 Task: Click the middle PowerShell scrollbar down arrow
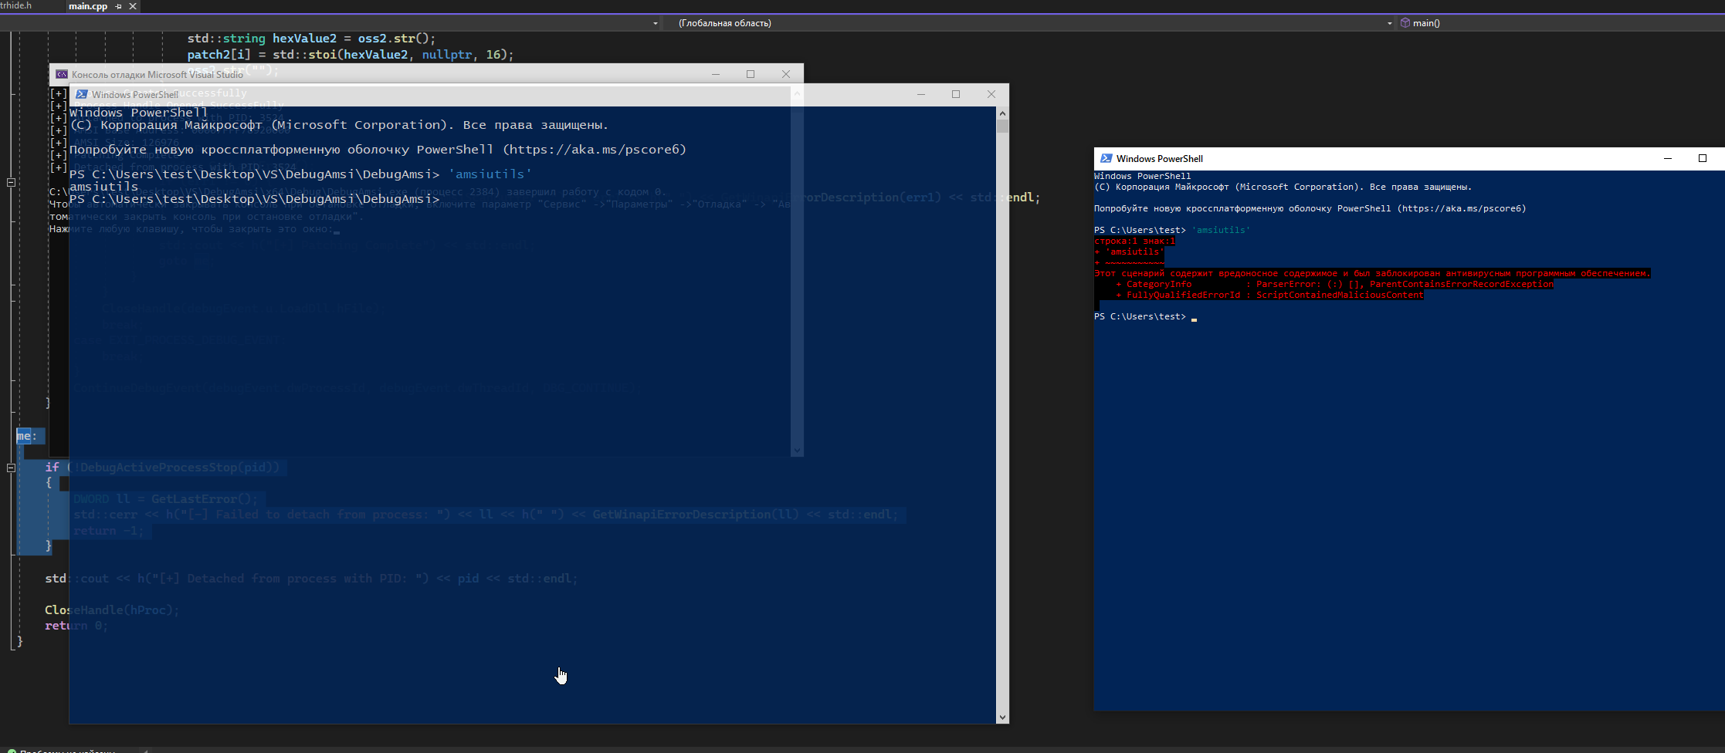(x=1002, y=717)
